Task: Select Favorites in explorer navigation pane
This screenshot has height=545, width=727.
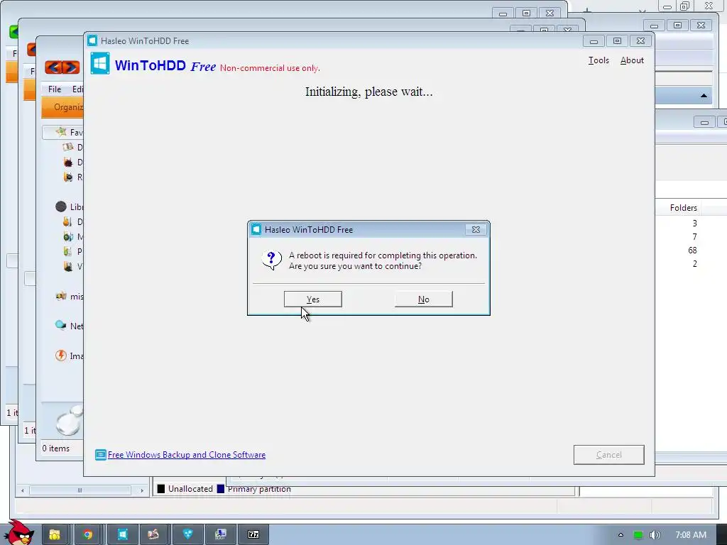Action: 62,132
